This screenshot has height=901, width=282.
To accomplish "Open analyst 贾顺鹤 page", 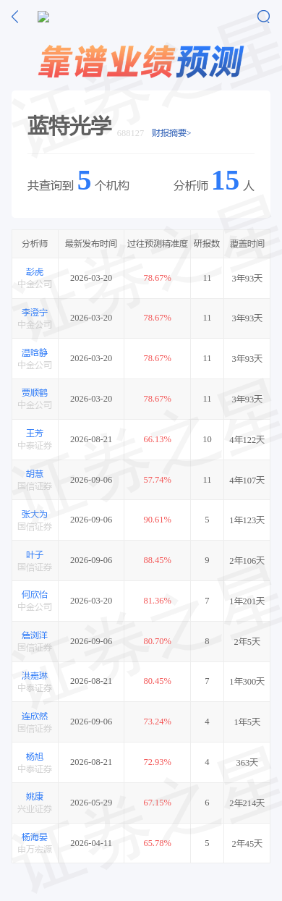I will [x=35, y=393].
